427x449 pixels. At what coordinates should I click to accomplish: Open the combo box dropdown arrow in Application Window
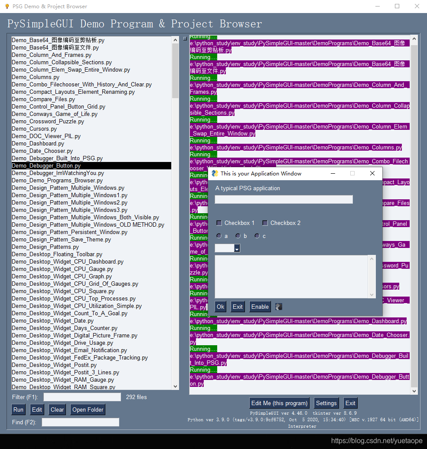coord(237,248)
